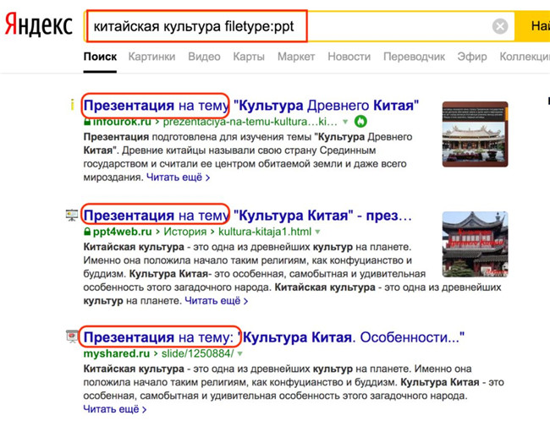Click the slide/1250884/ URL link
Image resolution: width=550 pixels, height=421 pixels.
(x=197, y=353)
